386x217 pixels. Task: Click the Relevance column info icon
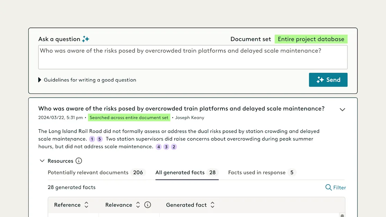[x=147, y=205]
